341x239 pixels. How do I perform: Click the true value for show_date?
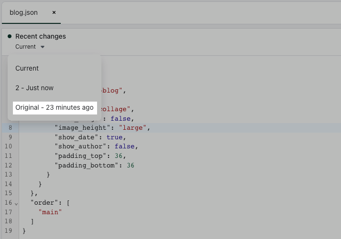tap(114, 137)
